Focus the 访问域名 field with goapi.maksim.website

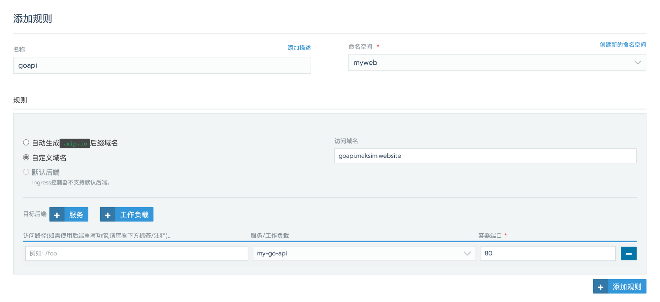(485, 156)
